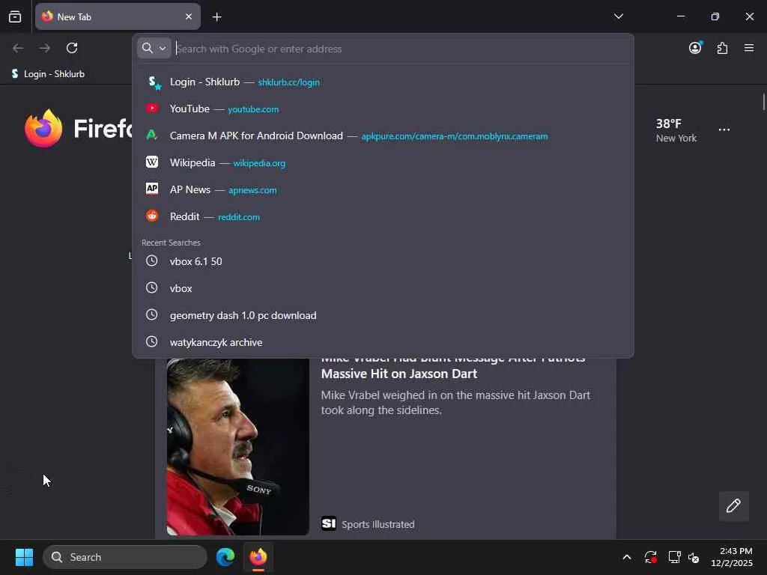The width and height of the screenshot is (767, 575).
Task: Open Firefox View (list all tabs) icon
Action: (15, 16)
